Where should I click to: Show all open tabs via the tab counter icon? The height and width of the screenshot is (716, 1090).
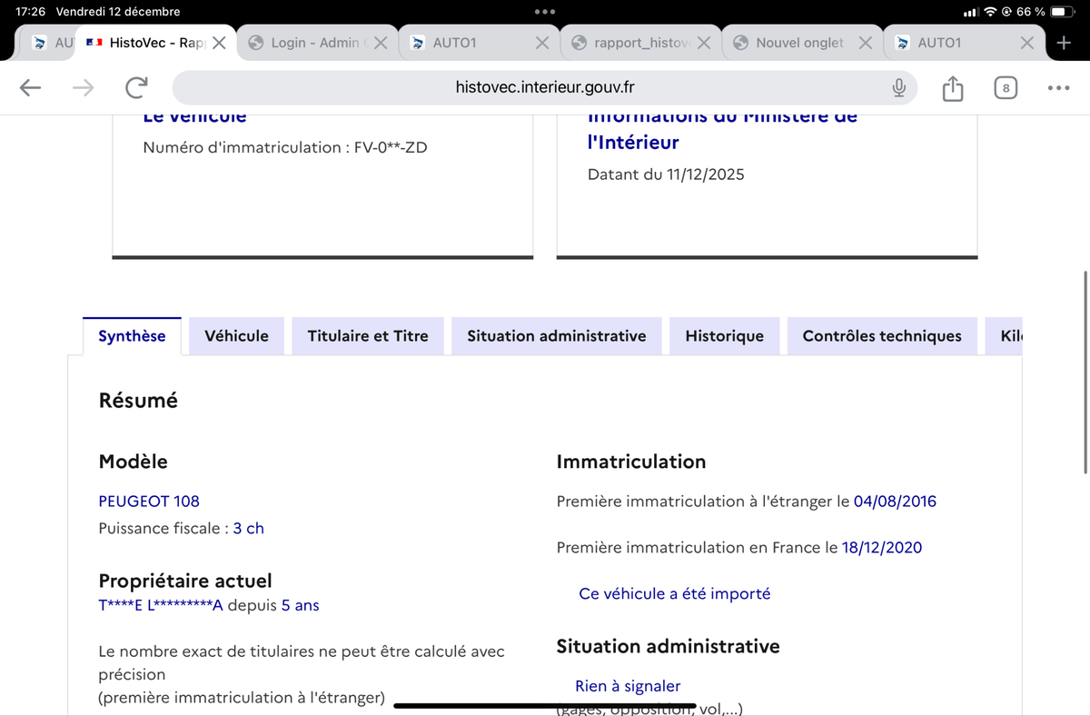point(1006,87)
